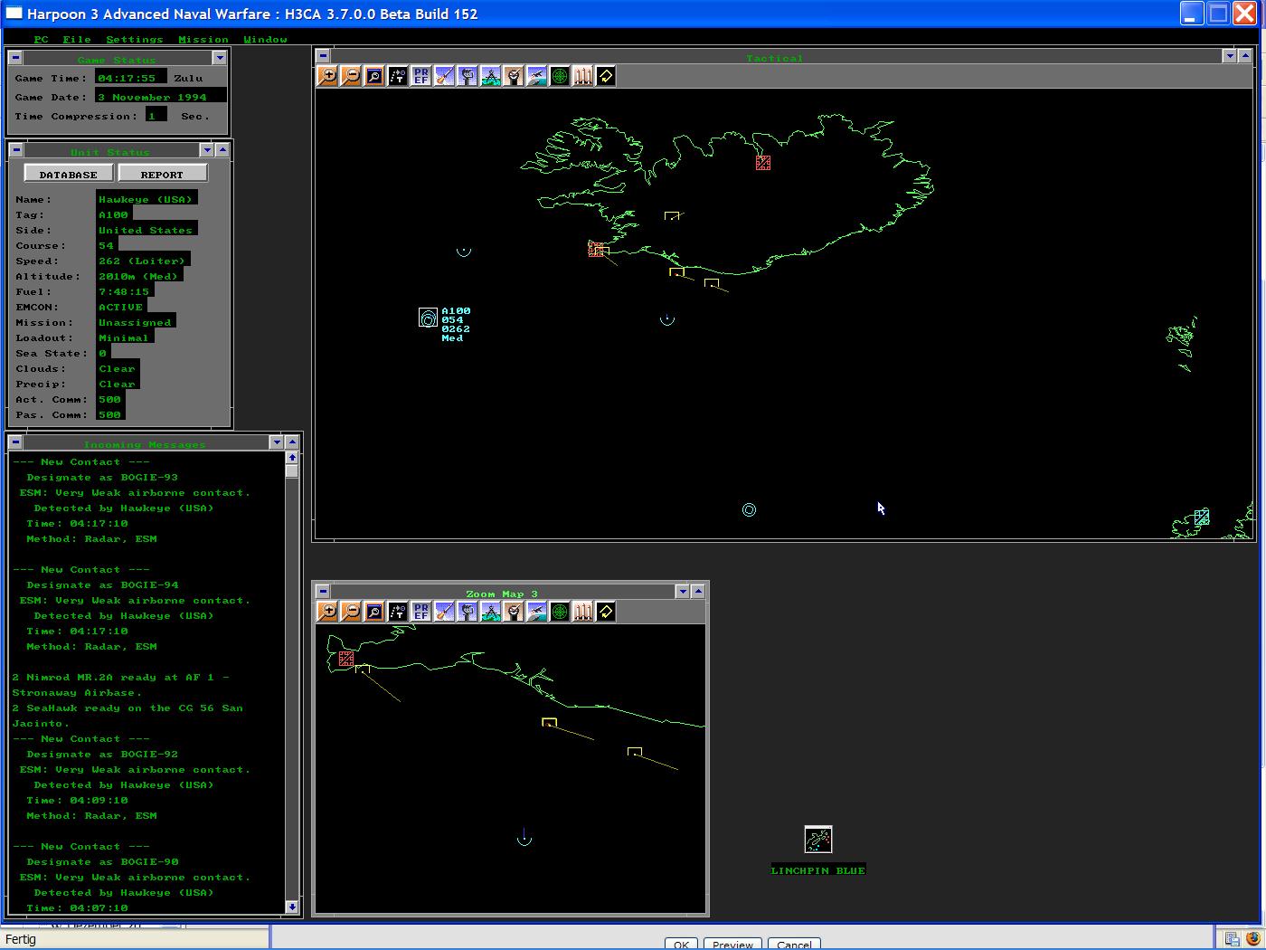
Task: Collapse the Game Status panel with its arrow
Action: 219,57
